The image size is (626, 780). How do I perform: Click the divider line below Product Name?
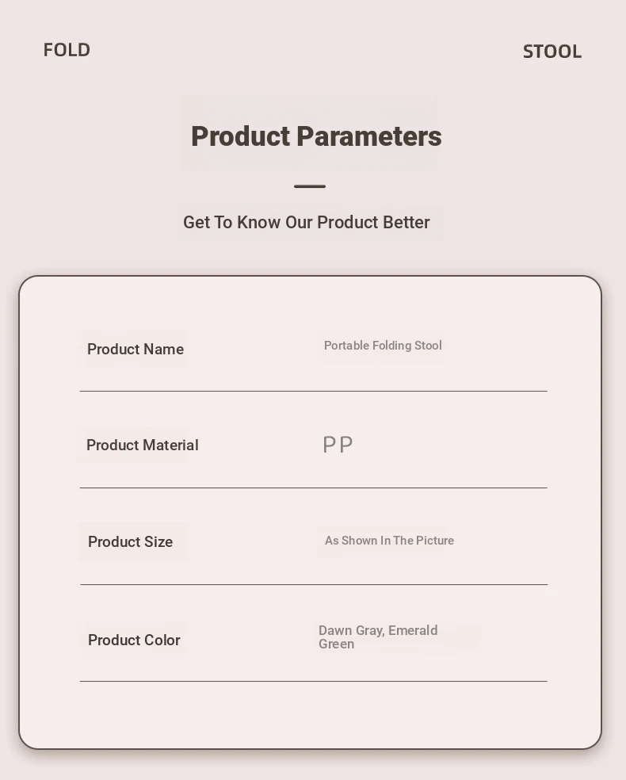pos(313,391)
